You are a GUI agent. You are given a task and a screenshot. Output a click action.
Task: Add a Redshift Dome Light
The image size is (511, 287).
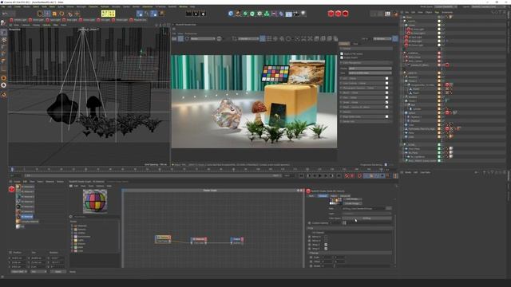coord(87,20)
